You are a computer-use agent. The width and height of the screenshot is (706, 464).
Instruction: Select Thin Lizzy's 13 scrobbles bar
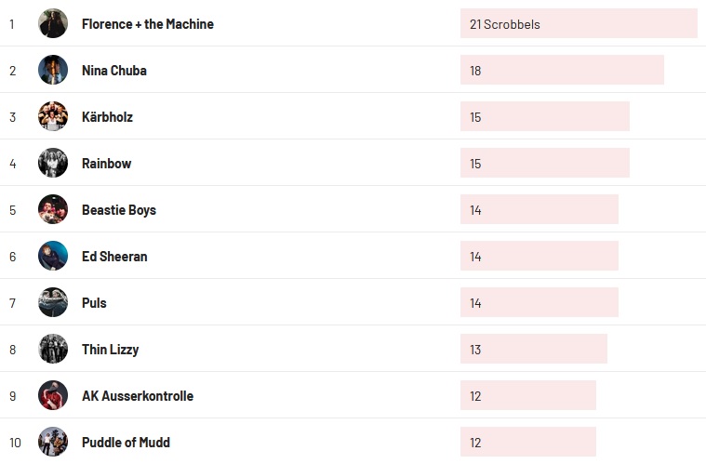533,350
